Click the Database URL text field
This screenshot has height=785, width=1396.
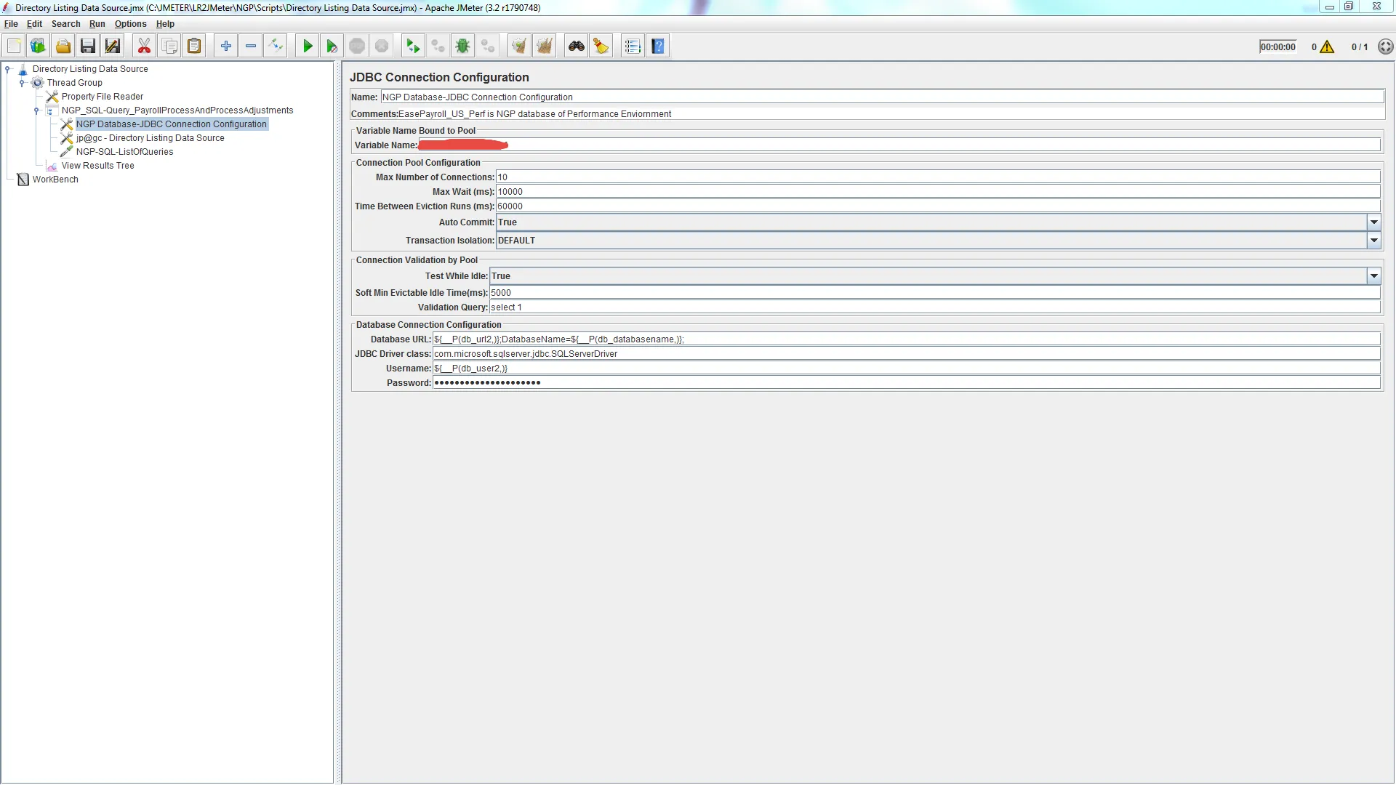tap(905, 339)
